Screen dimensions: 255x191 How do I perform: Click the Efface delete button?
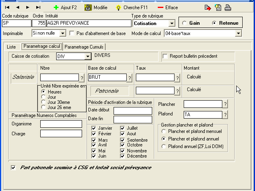point(168,8)
